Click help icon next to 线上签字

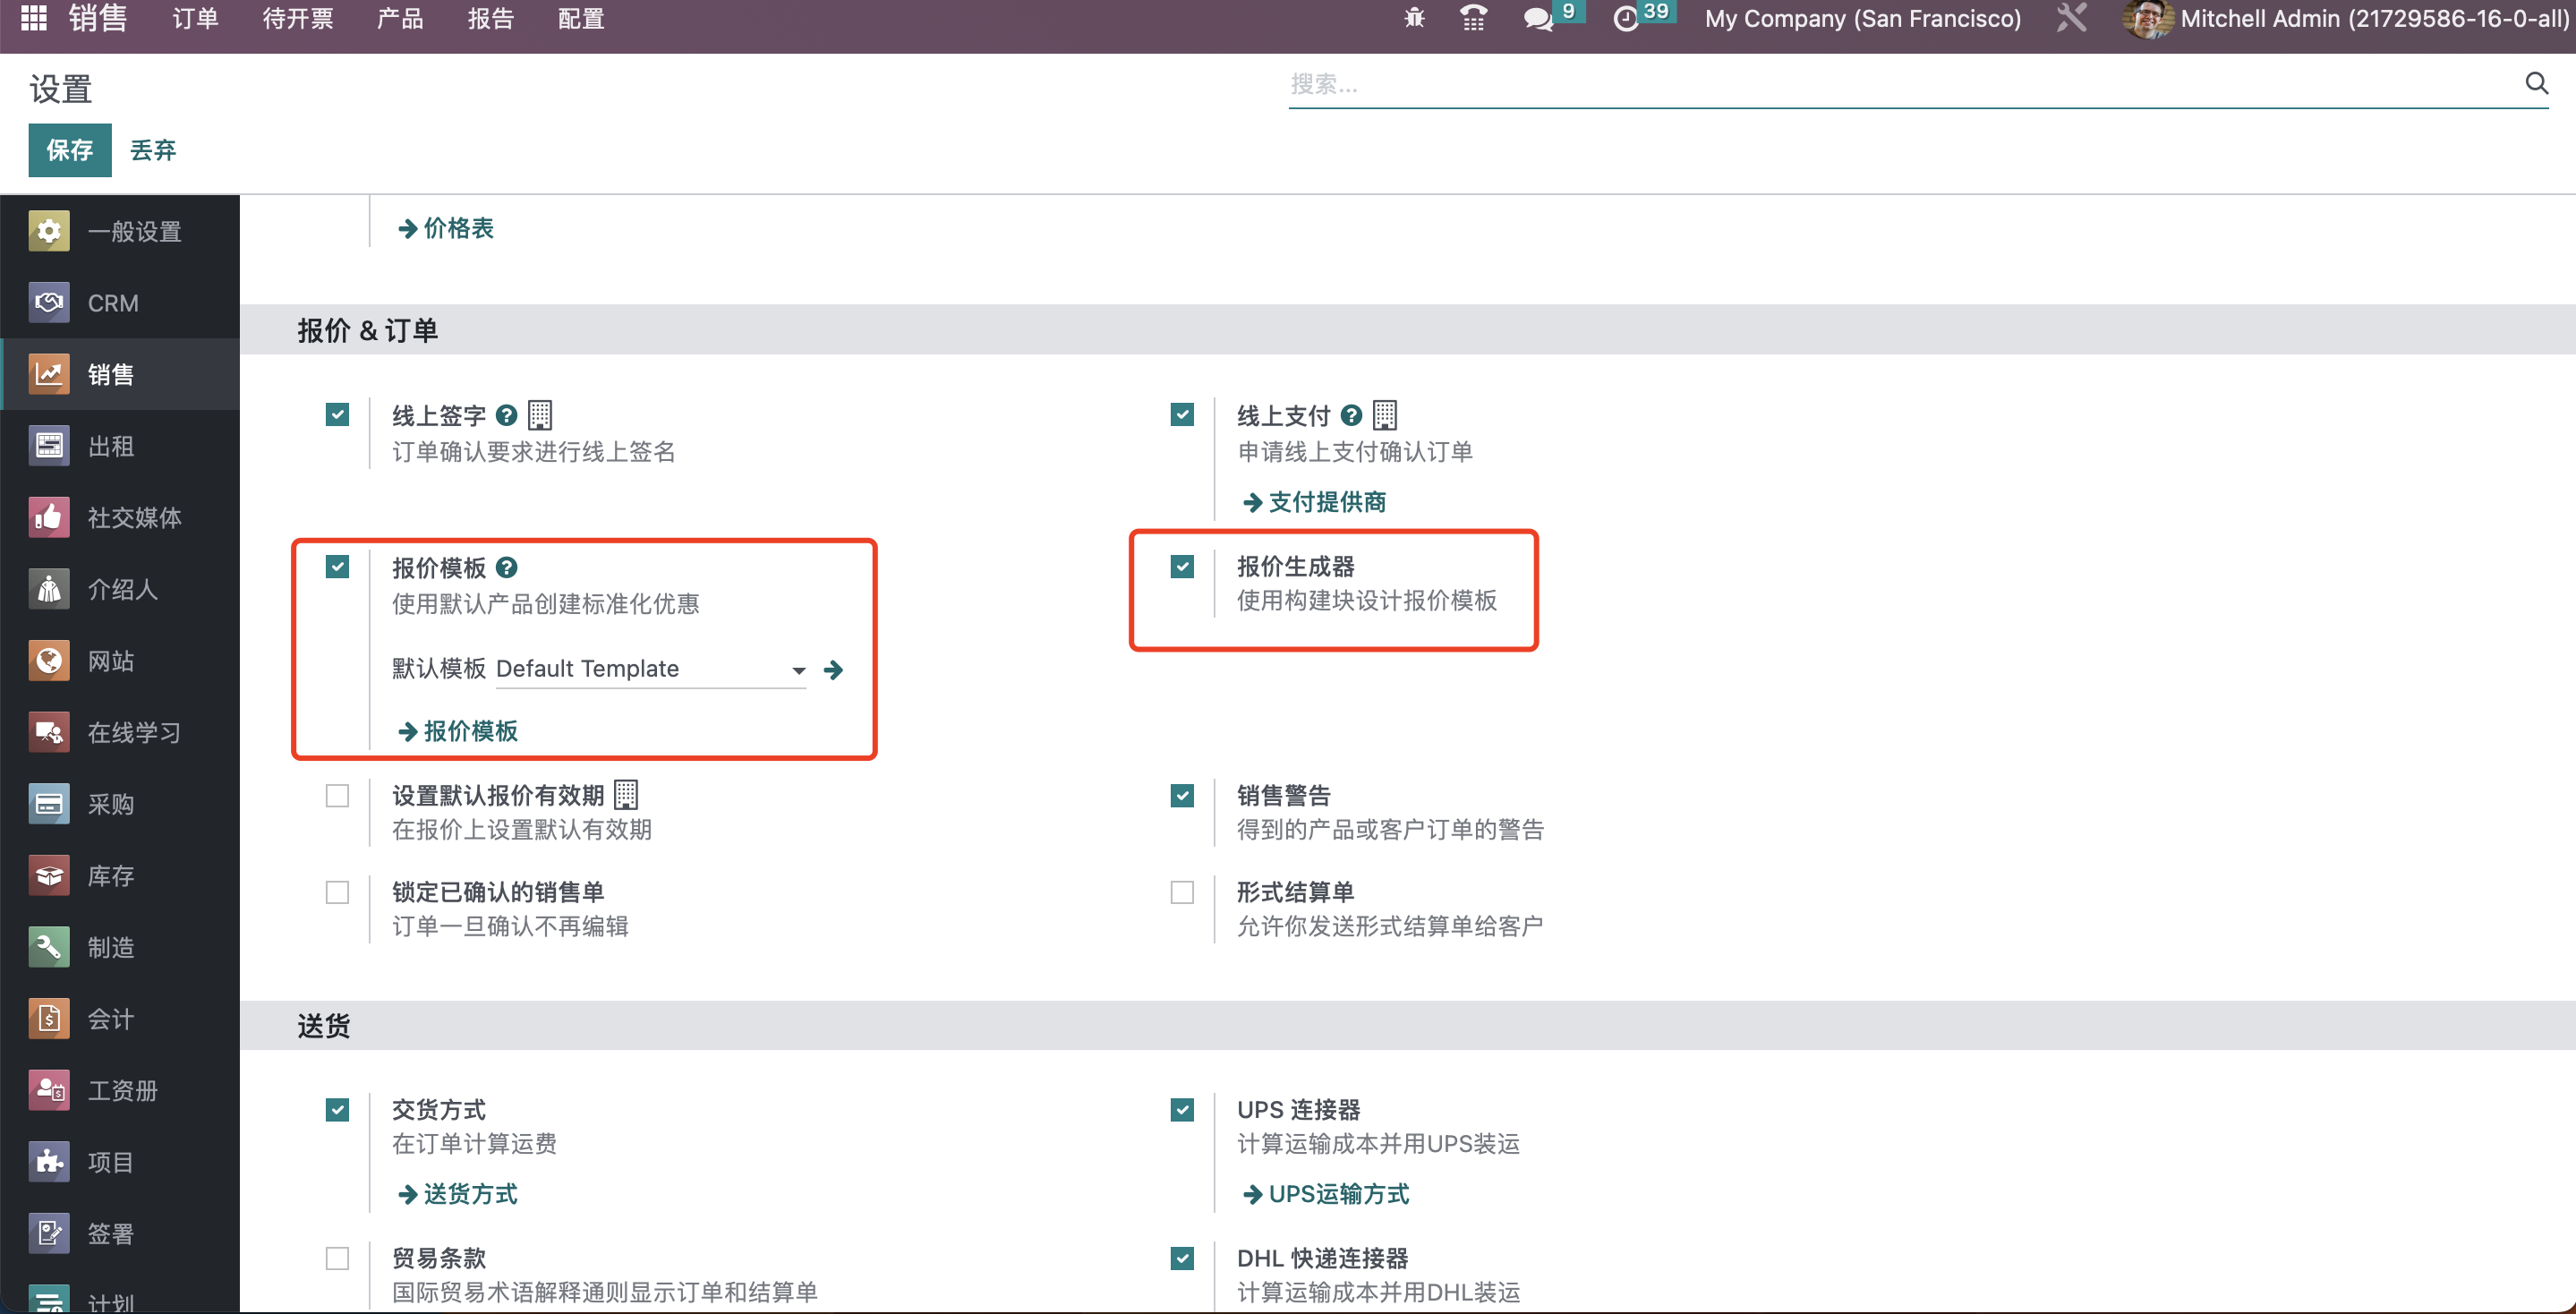(x=507, y=415)
